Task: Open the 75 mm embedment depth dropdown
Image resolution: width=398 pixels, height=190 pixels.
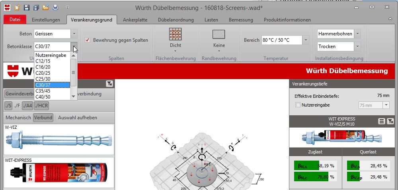Action: coord(386,105)
